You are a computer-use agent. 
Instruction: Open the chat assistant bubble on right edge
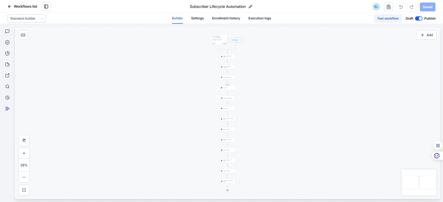point(437,156)
